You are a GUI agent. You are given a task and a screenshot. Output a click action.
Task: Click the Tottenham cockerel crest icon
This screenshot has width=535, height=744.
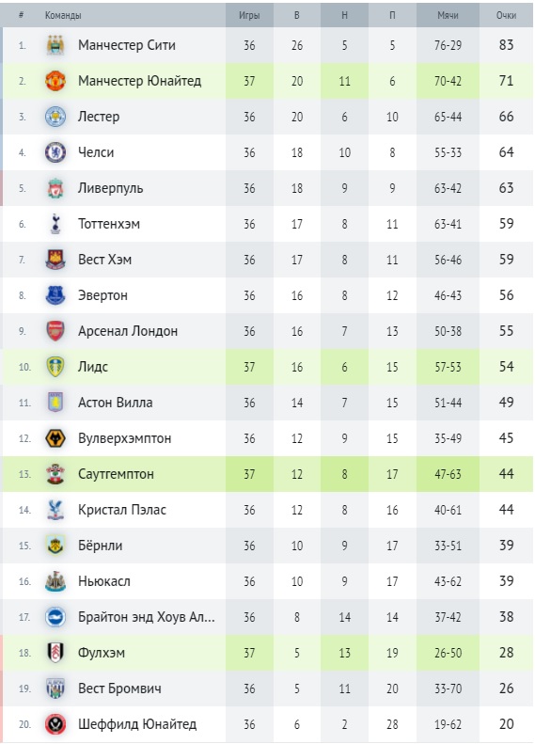[55, 224]
